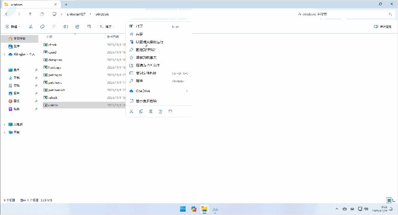Select the Cut icon in the toolbar
The width and height of the screenshot is (398, 215).
point(31,27)
